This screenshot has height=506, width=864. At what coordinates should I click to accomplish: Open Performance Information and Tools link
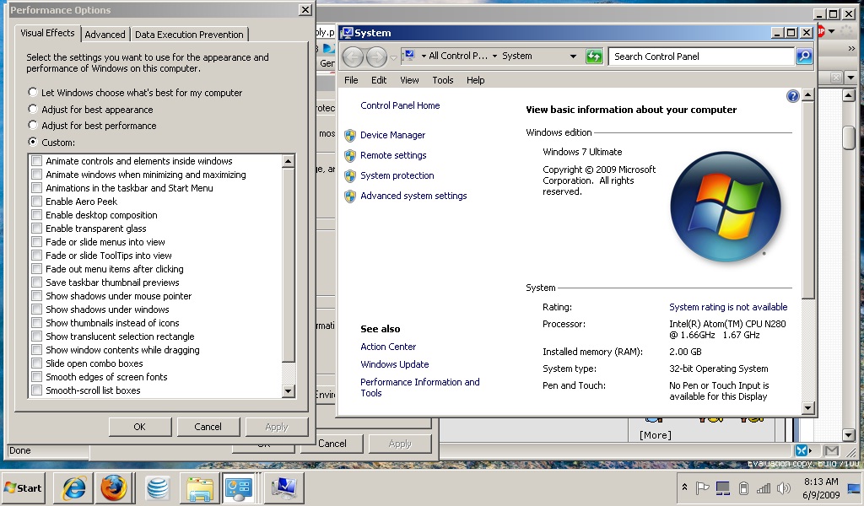tap(420, 388)
